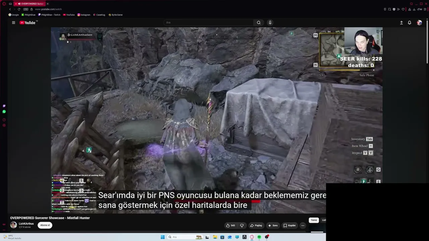The image size is (429, 241).
Task: Click the YouTube logo
Action: coord(27,23)
